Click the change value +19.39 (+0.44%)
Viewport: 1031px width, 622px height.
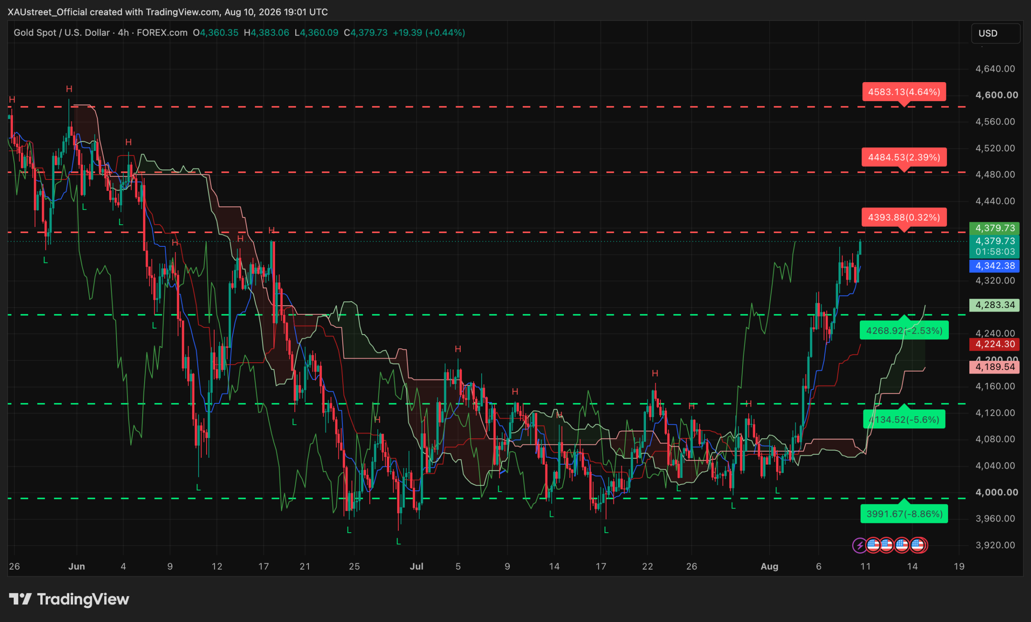click(429, 33)
